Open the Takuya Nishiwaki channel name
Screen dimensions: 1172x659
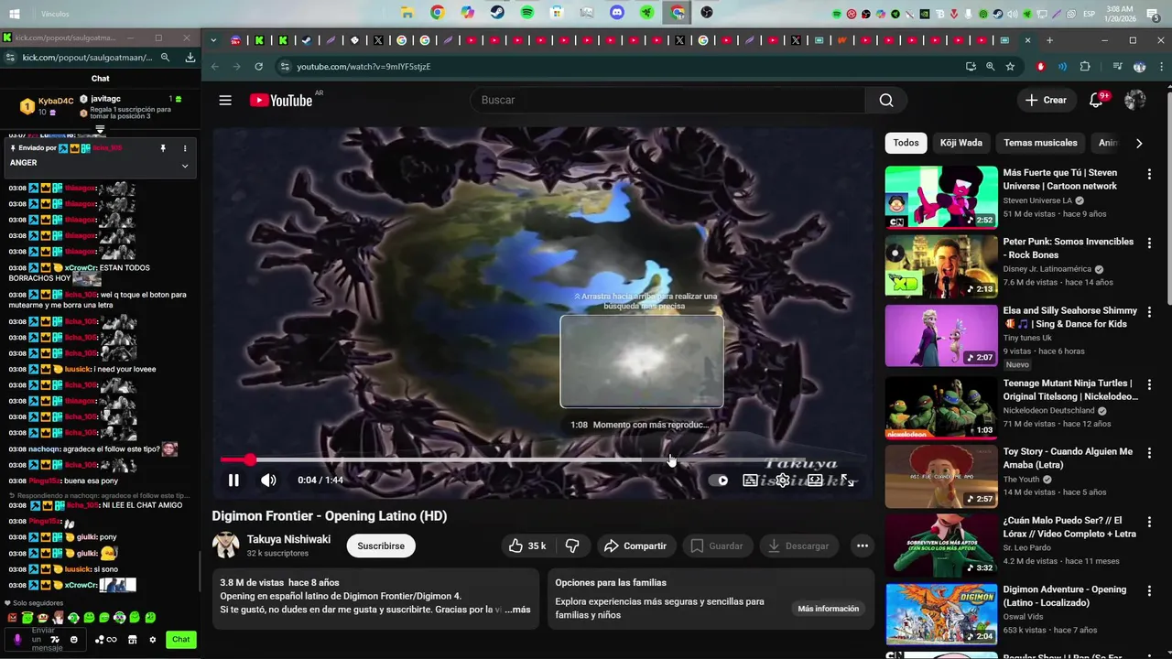288,539
